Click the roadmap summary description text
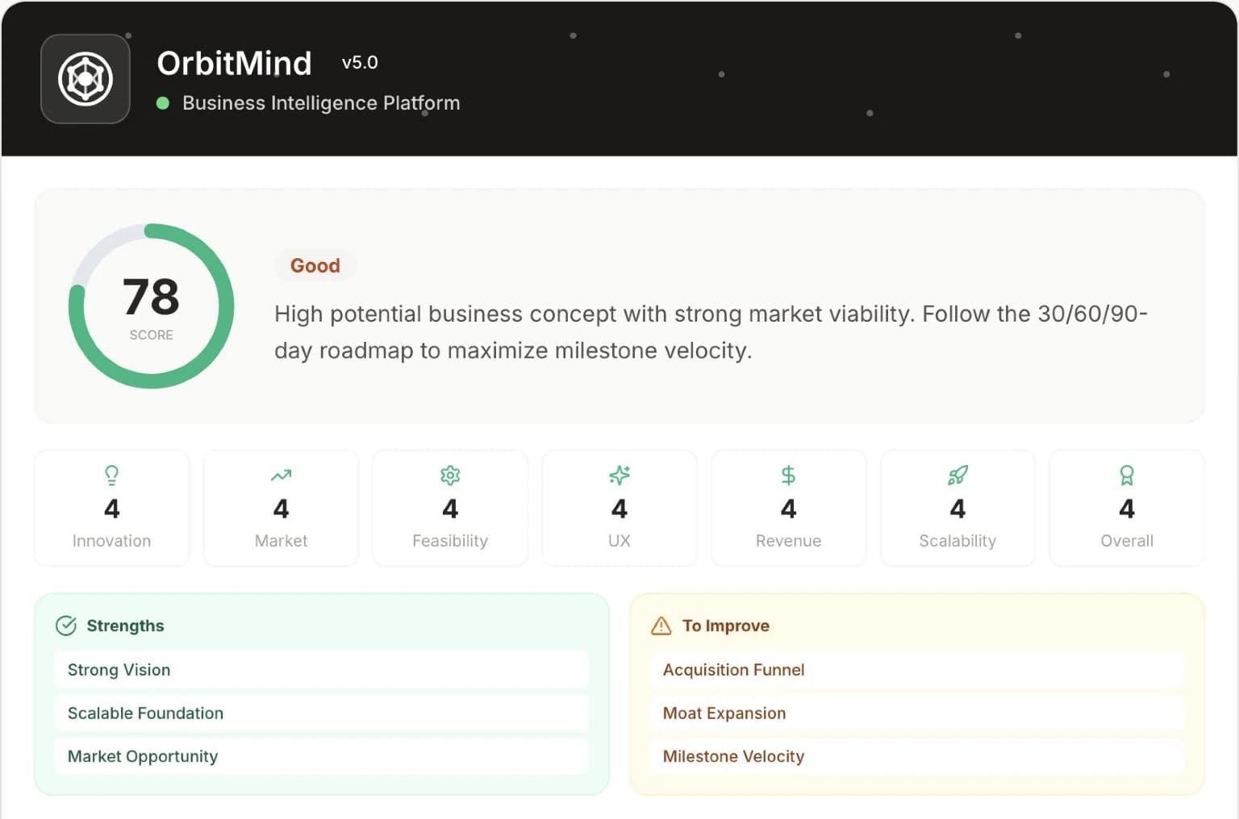Image resolution: width=1239 pixels, height=819 pixels. (711, 332)
